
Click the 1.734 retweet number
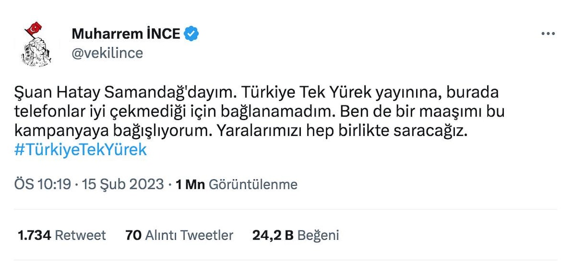(x=34, y=235)
